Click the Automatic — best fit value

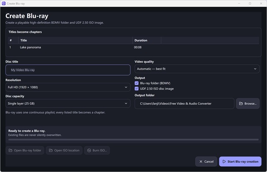tap(151, 69)
